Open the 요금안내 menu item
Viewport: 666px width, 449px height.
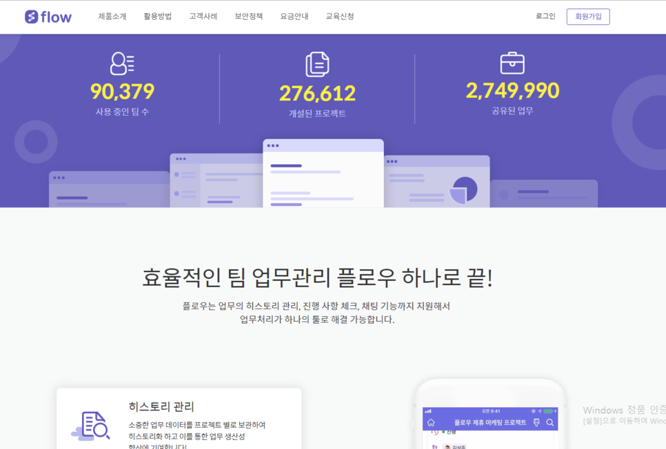pyautogui.click(x=294, y=16)
